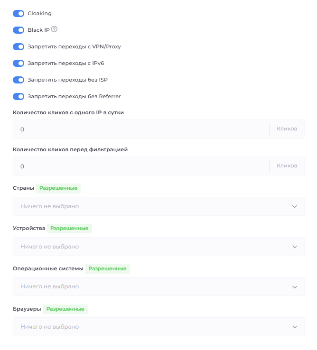317x350 pixels.
Task: Turn off Запретить переходы с IPv6
Action: [x=19, y=63]
